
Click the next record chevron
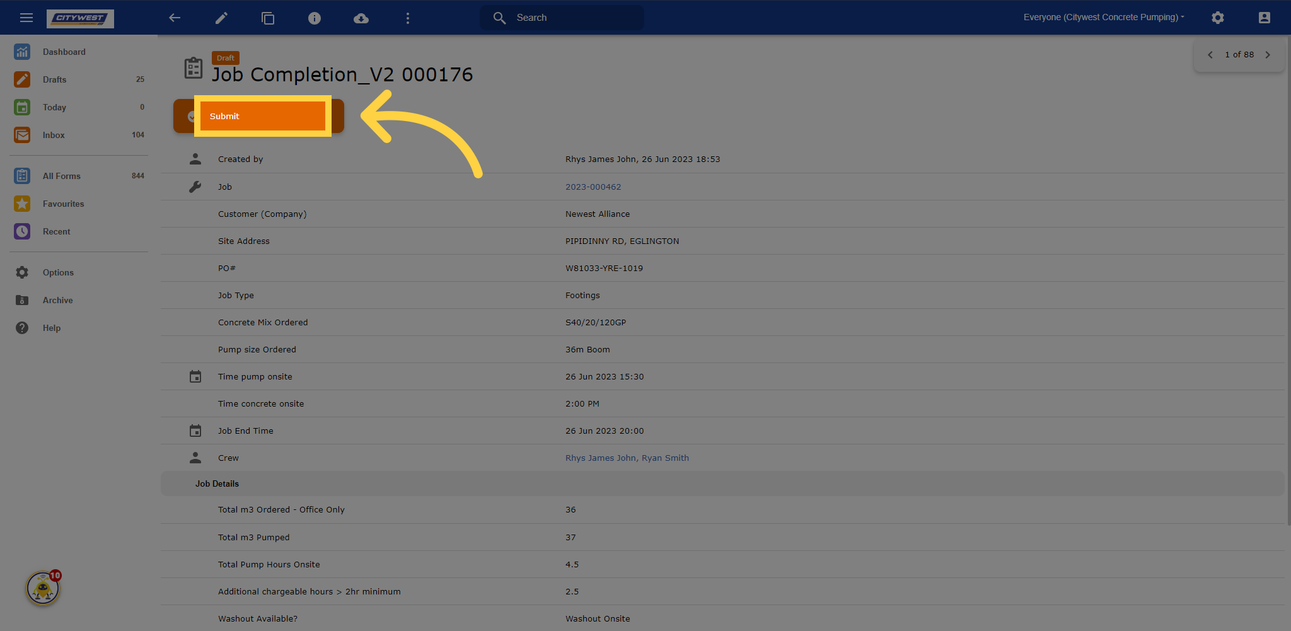pyautogui.click(x=1268, y=55)
